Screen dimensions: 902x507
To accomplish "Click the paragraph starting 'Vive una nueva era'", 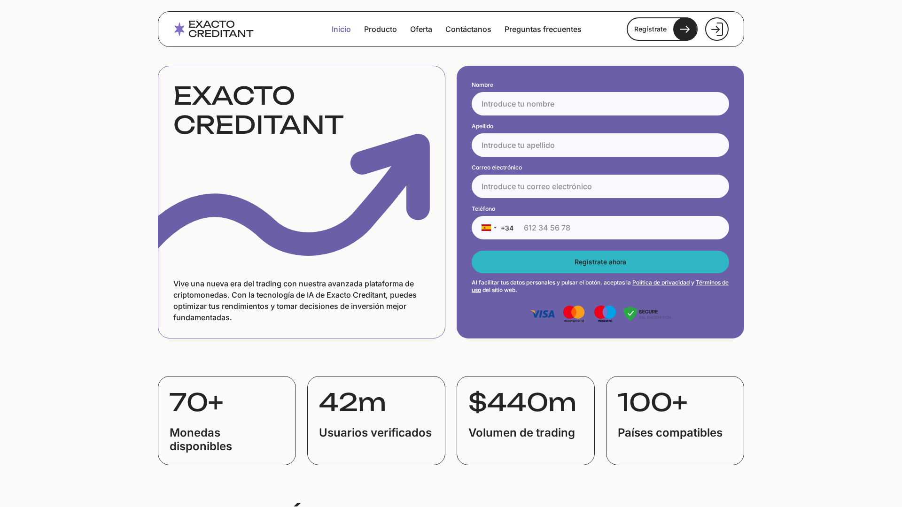I will [295, 300].
